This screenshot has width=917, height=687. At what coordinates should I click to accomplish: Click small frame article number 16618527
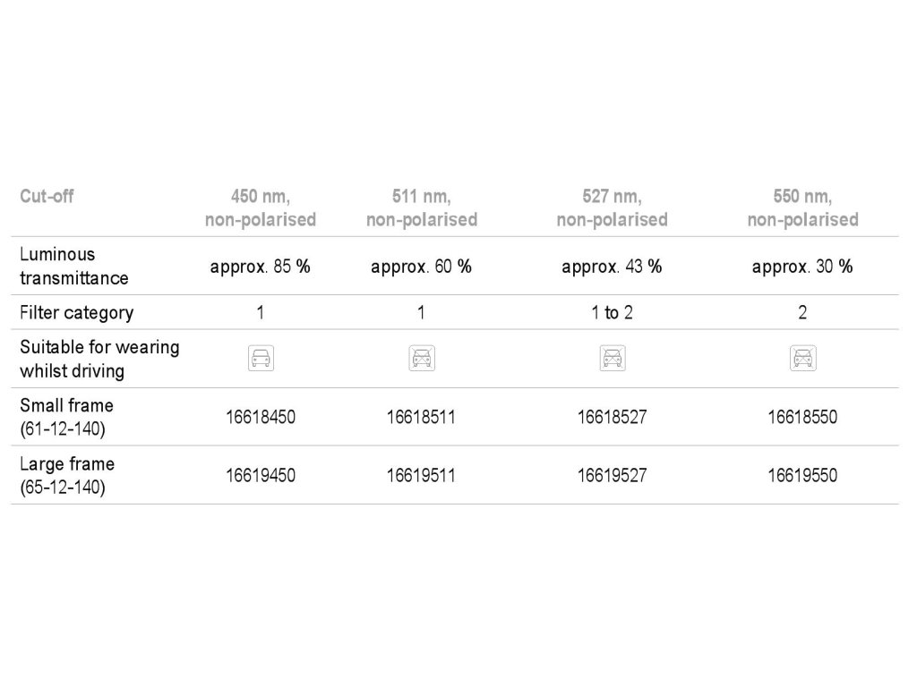tap(612, 417)
